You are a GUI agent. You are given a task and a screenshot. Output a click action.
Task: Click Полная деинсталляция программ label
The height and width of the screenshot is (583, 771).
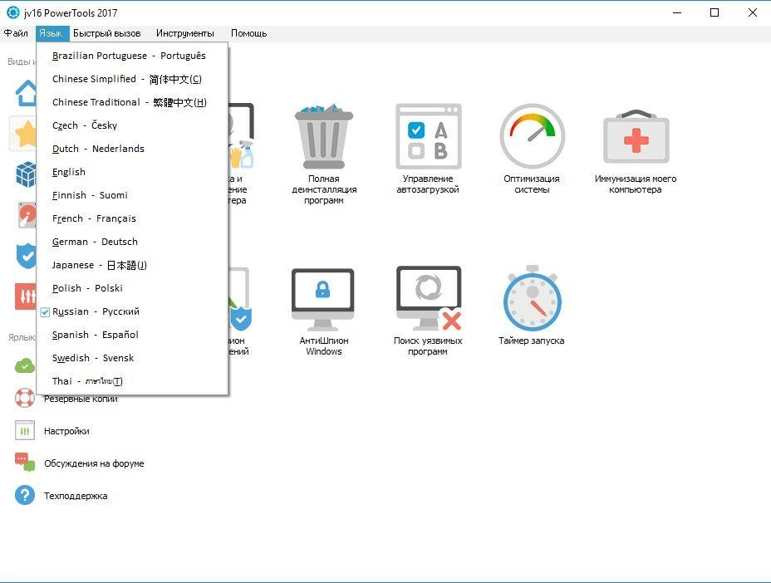pos(324,189)
